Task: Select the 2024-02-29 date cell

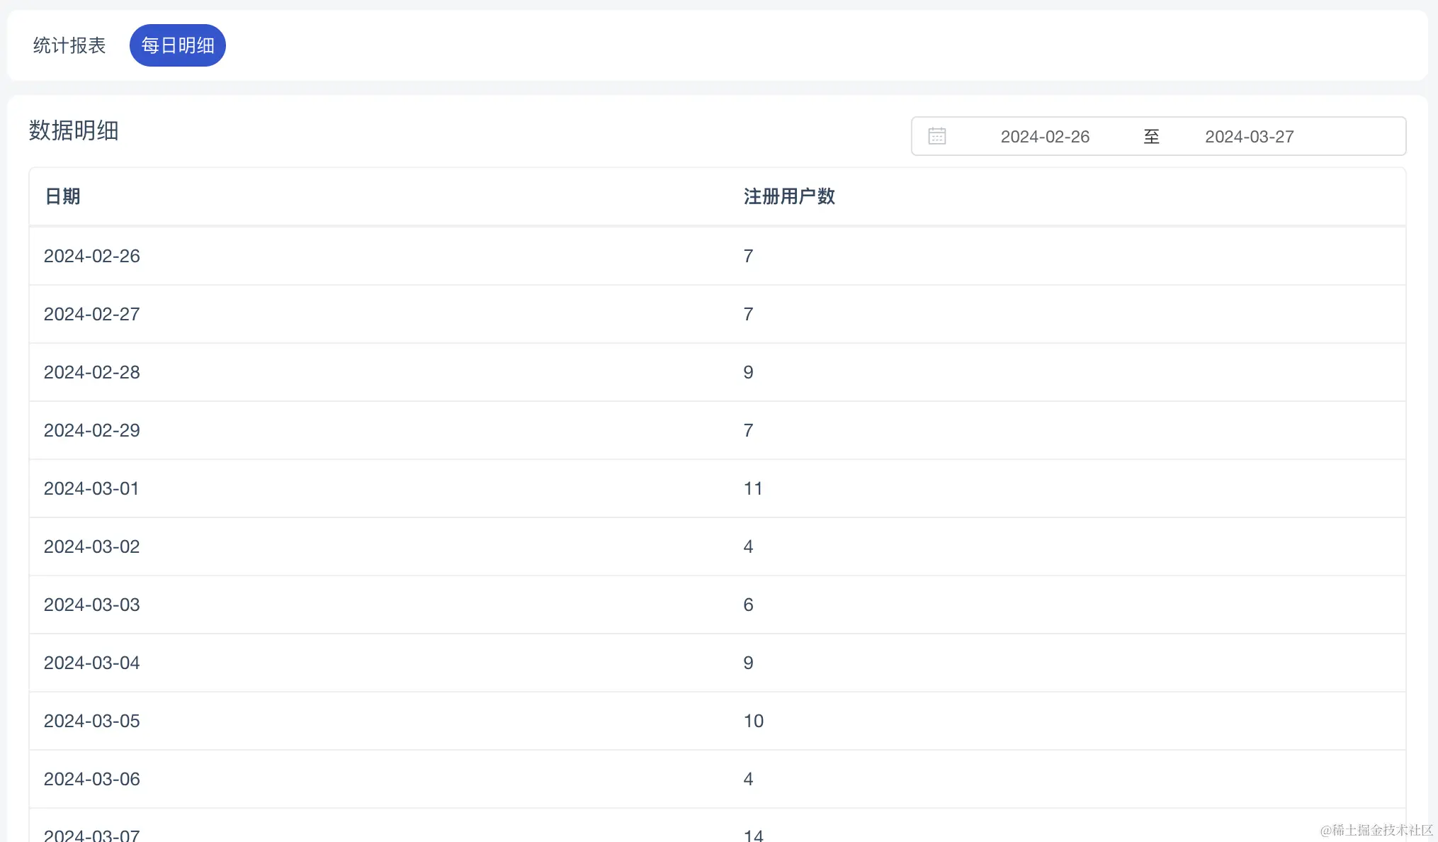Action: pyautogui.click(x=92, y=430)
